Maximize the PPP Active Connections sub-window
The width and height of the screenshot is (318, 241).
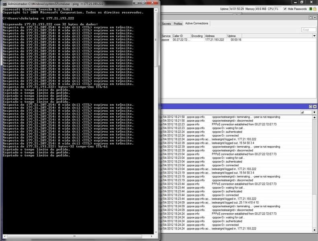point(310,18)
